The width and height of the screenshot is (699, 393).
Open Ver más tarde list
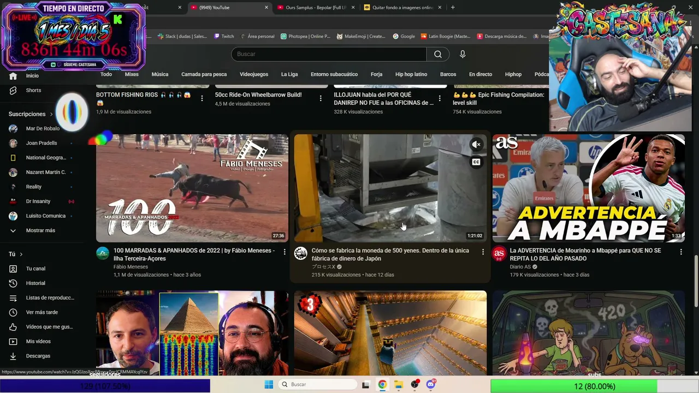click(x=42, y=312)
